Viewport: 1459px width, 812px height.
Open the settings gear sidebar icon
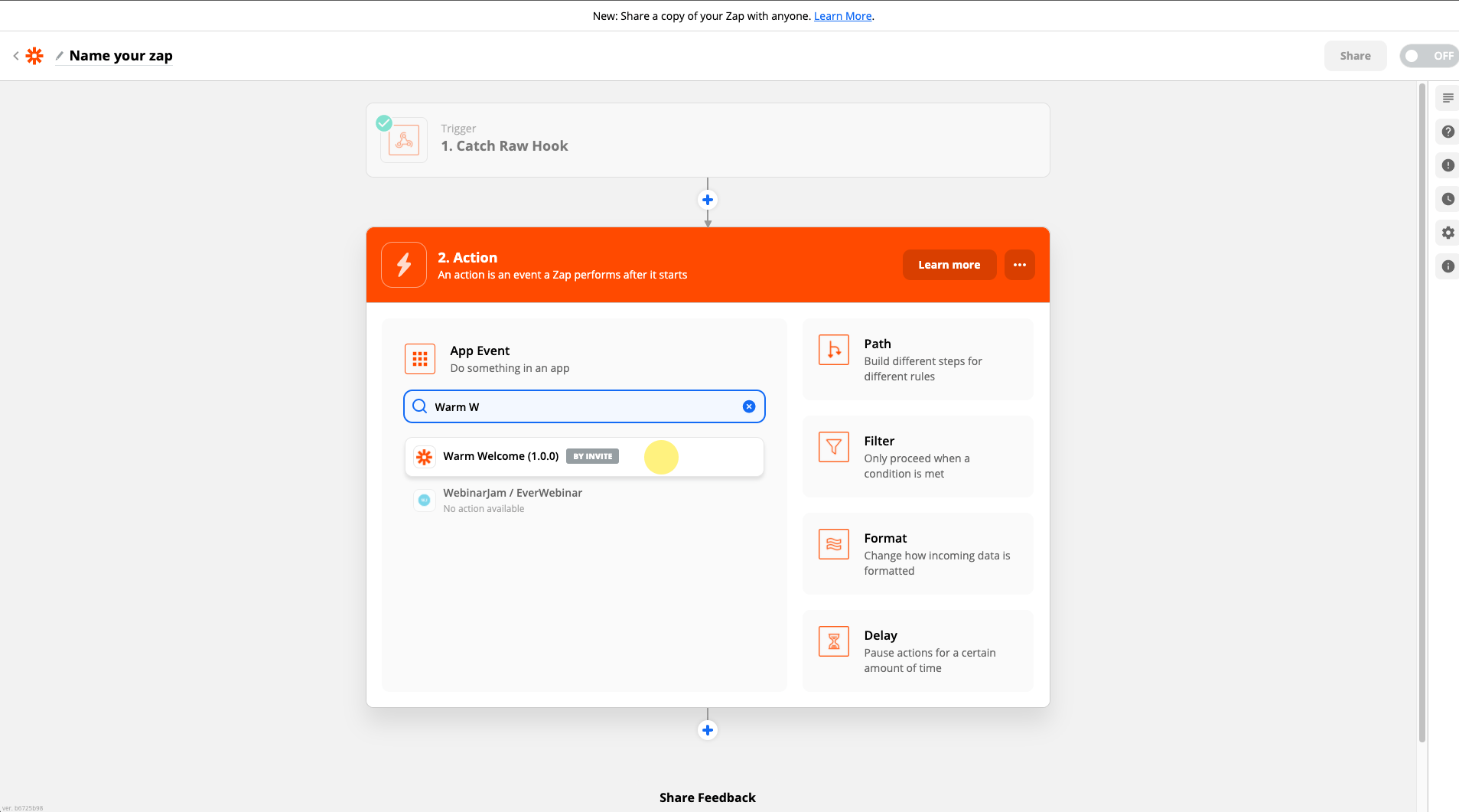coord(1448,233)
